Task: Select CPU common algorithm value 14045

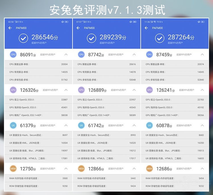Action: [201, 72]
